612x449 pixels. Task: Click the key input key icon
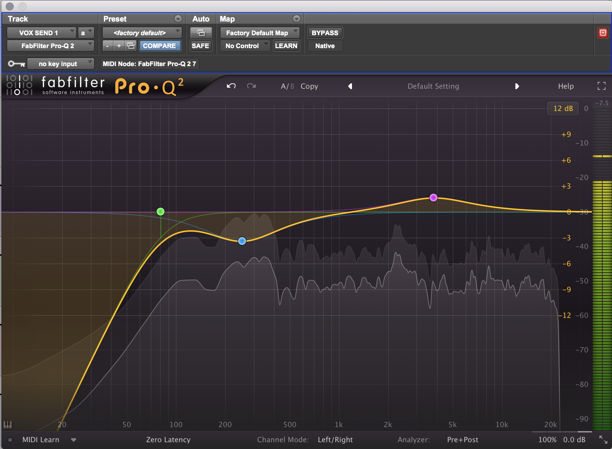17,64
